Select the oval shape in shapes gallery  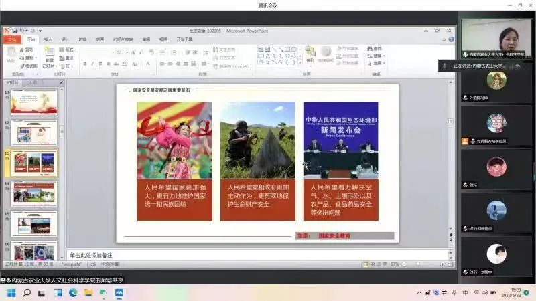click(294, 49)
